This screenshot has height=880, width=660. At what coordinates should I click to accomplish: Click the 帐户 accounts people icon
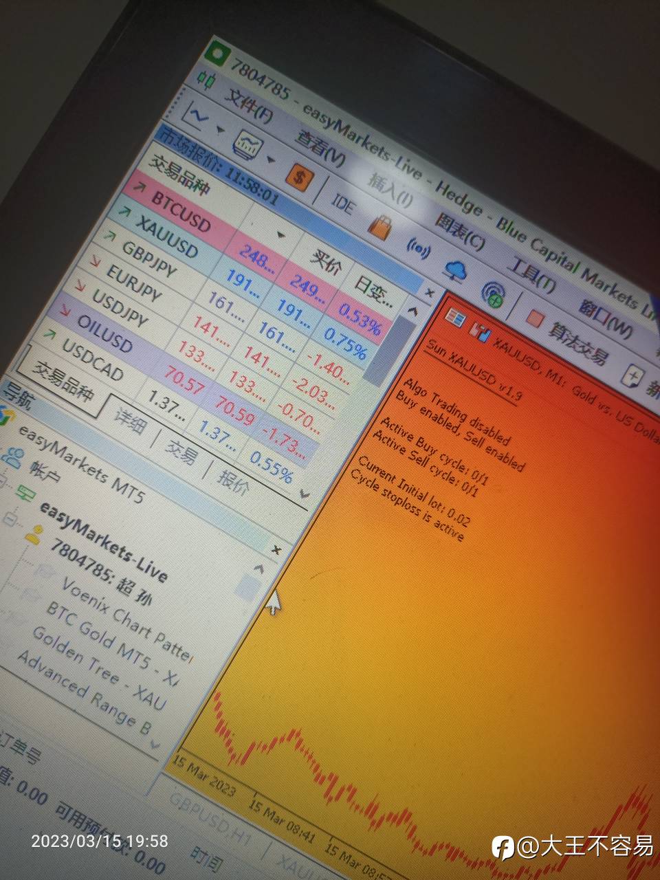(14, 455)
